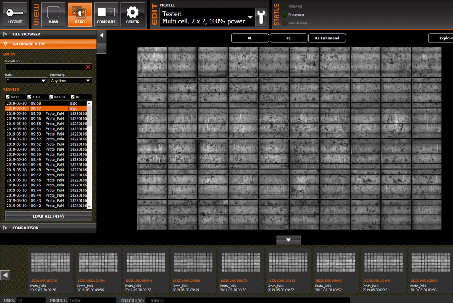Select the 09:51 Proto_Pal4 result row
Image resolution: width=453 pixels, height=303 pixels.
pos(46,149)
